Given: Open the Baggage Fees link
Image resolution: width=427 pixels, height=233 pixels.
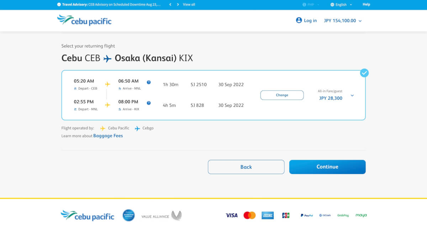Looking at the screenshot, I should [x=108, y=136].
